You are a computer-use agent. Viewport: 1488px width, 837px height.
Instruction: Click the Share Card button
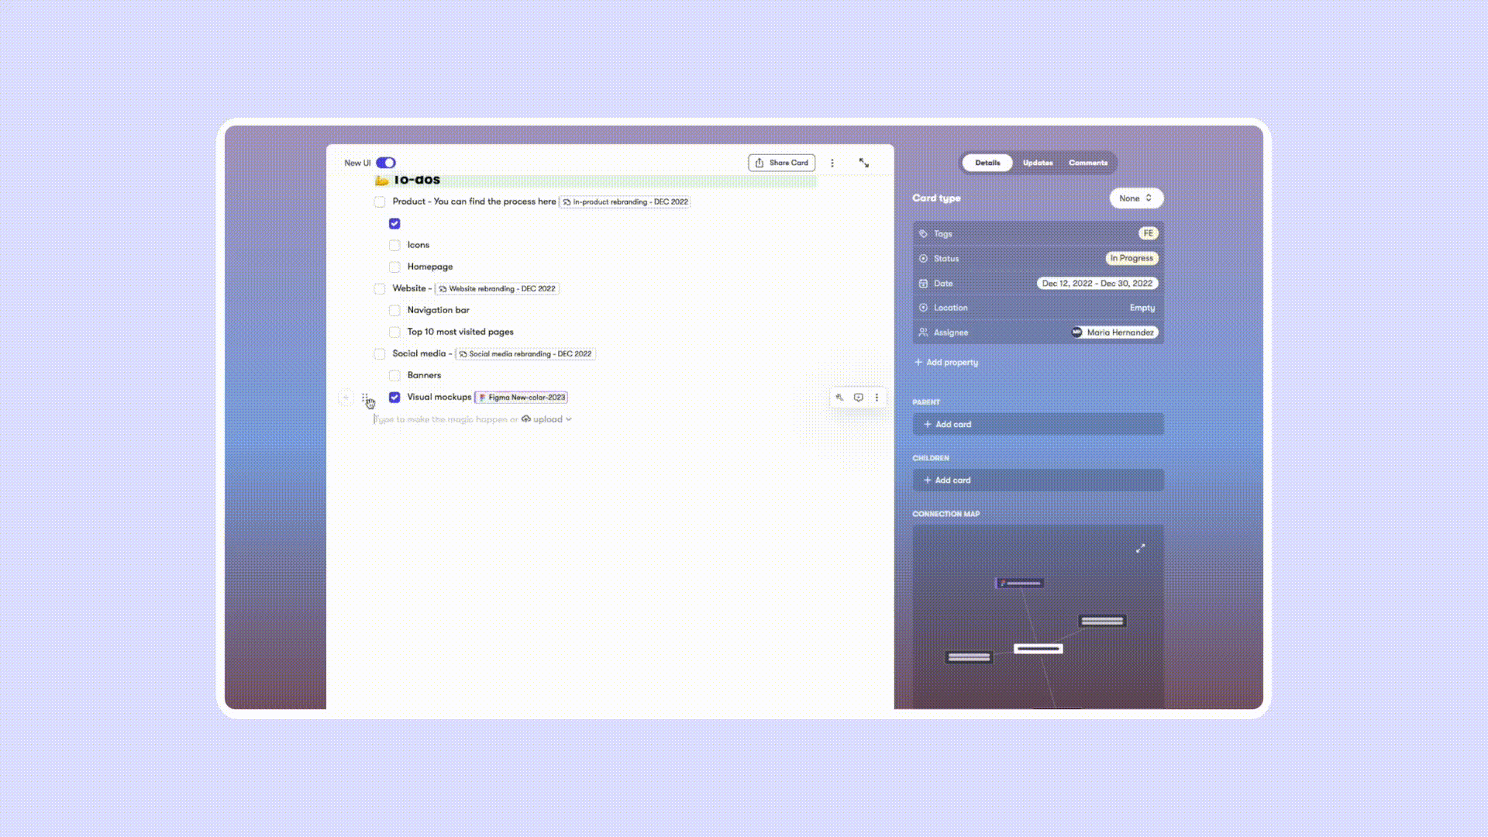[781, 163]
